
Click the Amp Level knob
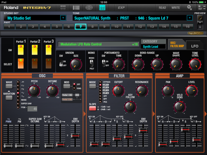[192, 91]
